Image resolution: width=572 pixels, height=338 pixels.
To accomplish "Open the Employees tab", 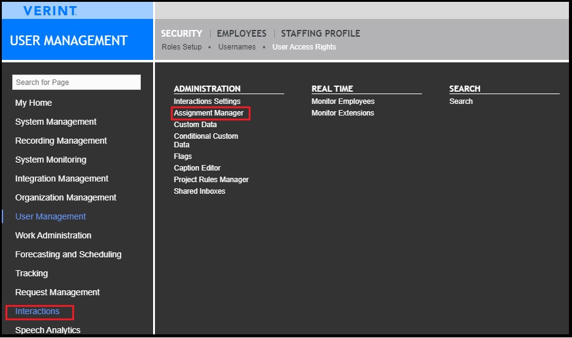I will coord(241,34).
